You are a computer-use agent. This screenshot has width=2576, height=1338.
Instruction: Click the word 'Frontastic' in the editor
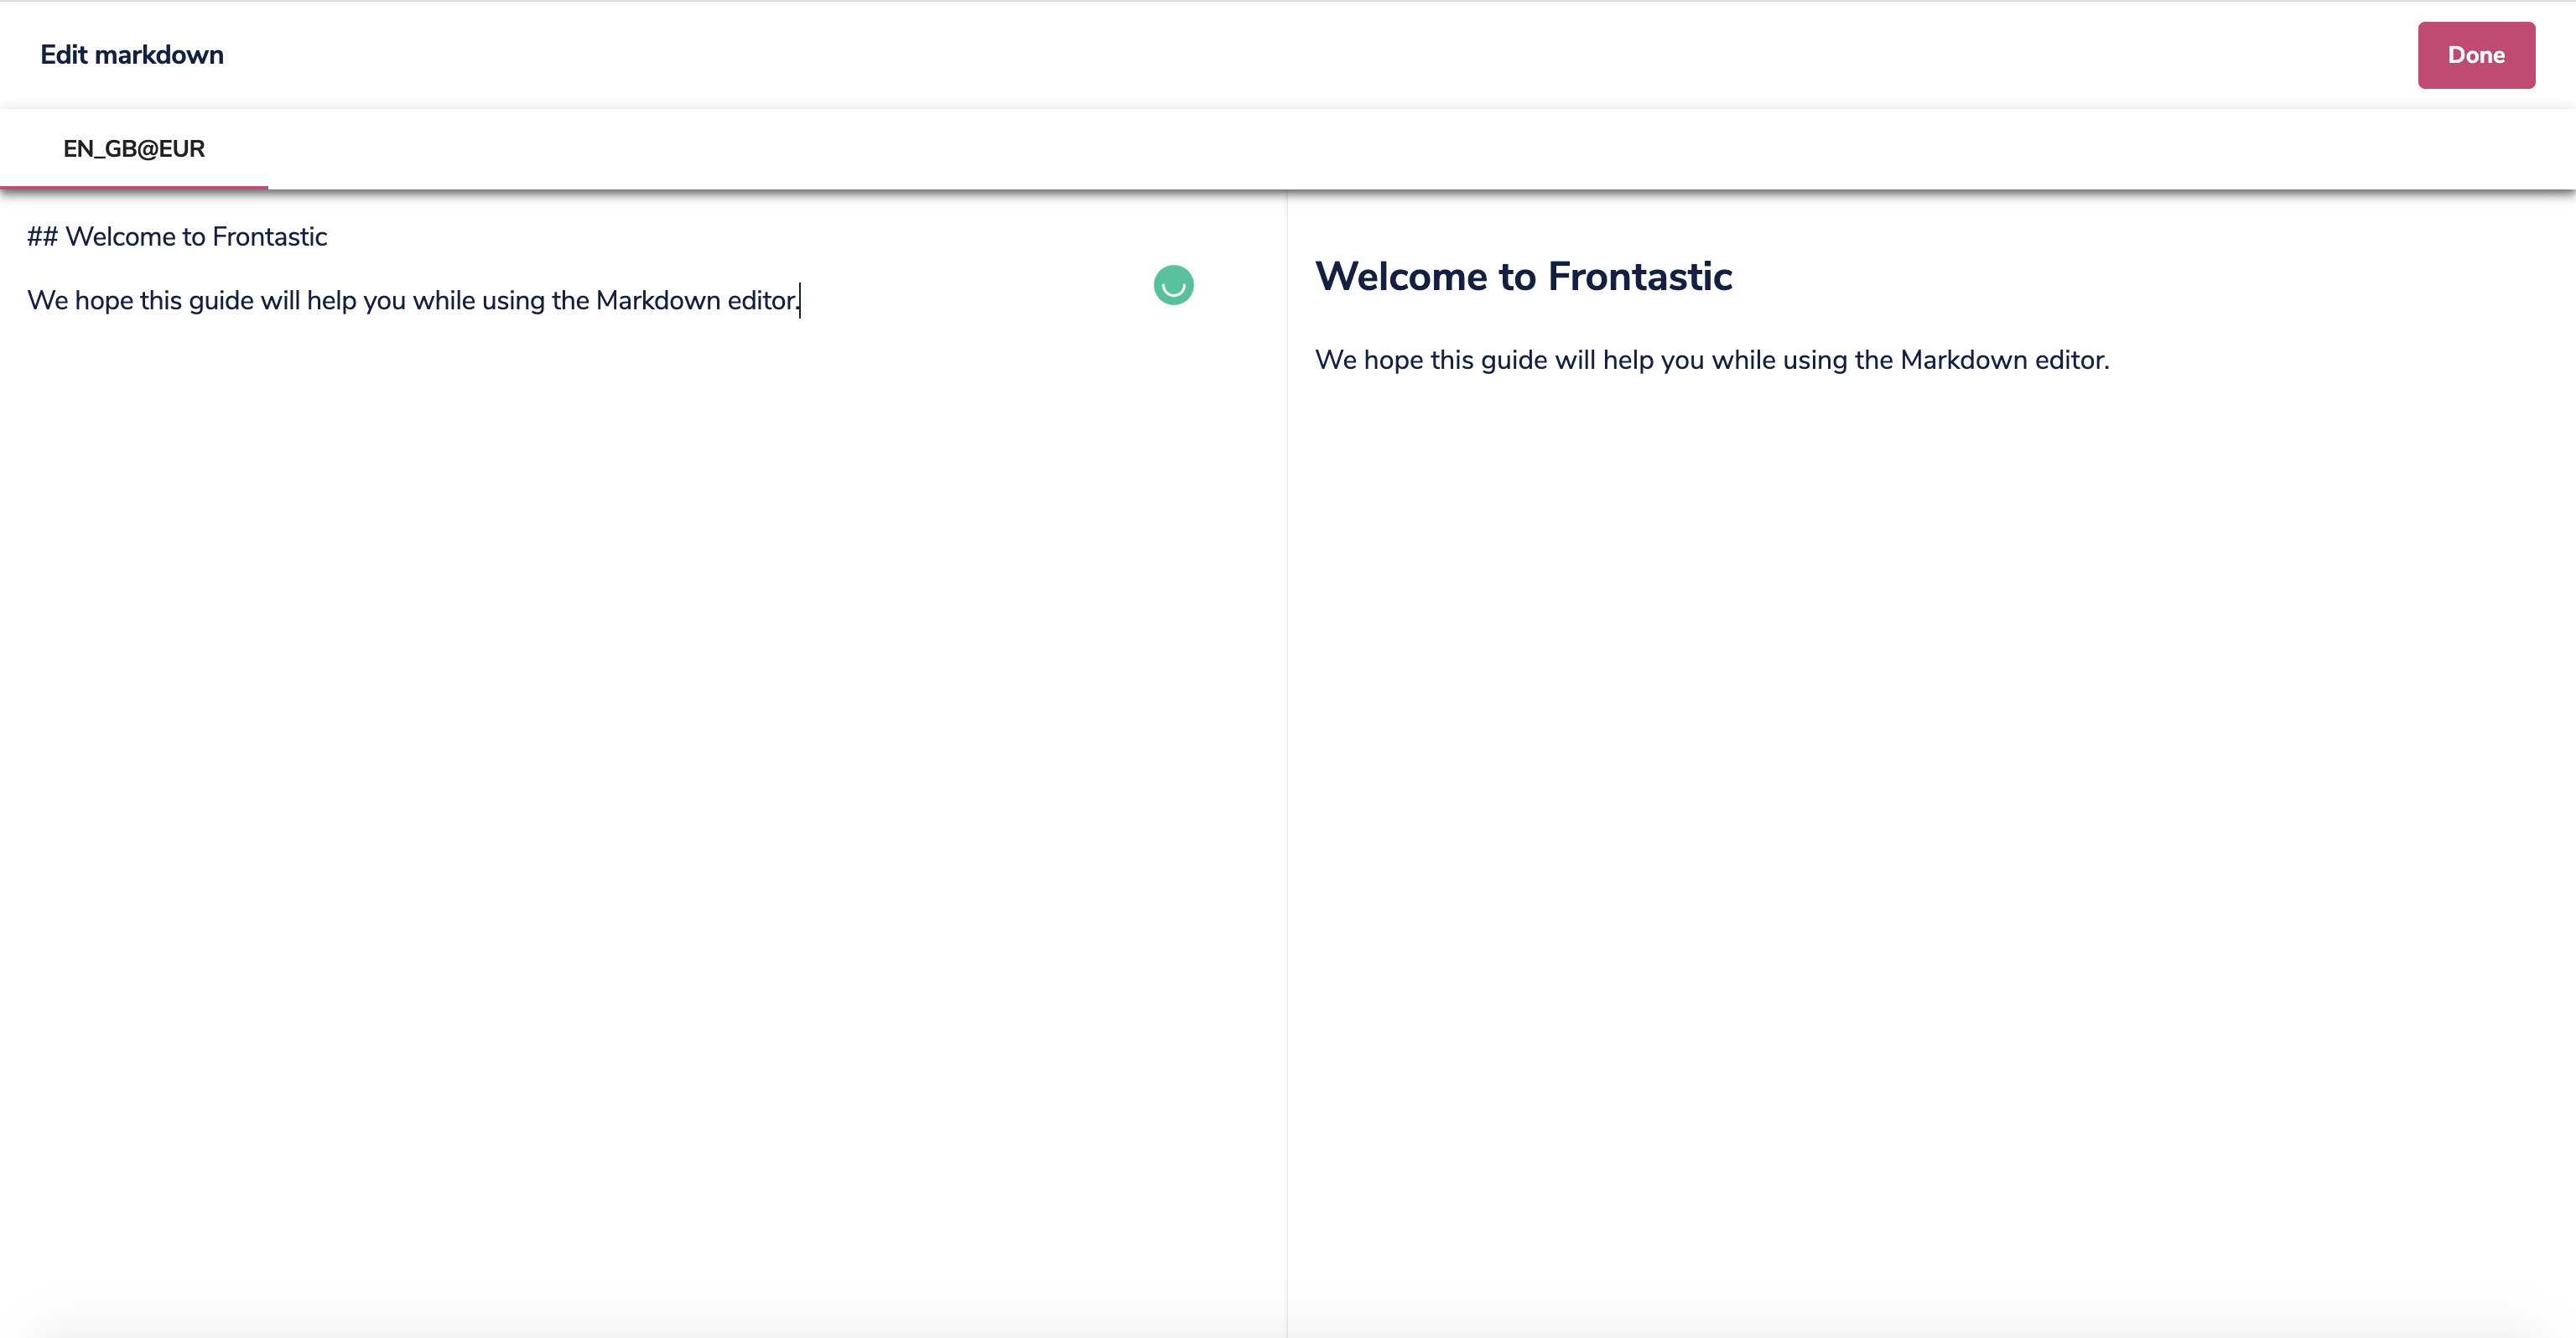pos(269,237)
